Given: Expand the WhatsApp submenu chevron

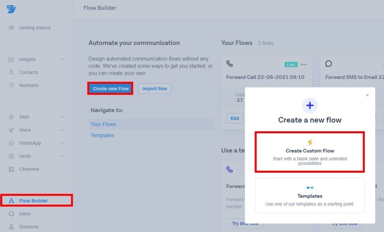Looking at the screenshot, I should 62,143.
